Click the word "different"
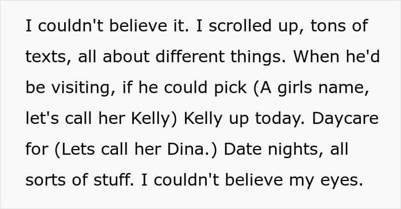The image size is (401, 209). click(190, 57)
